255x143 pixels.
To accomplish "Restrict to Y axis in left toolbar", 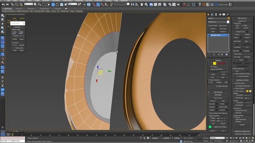I will click(2, 81).
